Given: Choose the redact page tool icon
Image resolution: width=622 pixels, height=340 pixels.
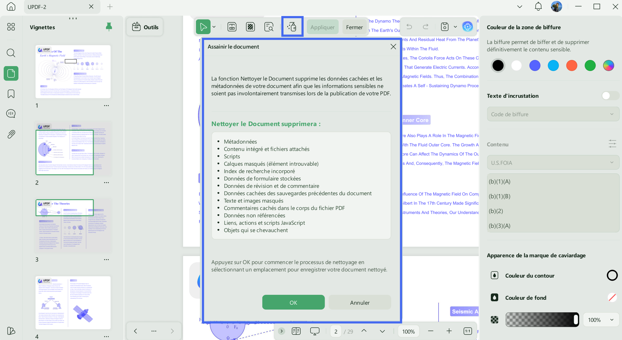Looking at the screenshot, I should (250, 27).
